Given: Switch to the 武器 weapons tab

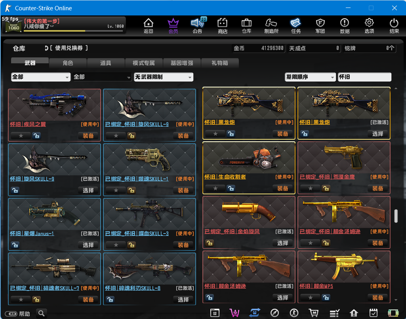Looking at the screenshot, I should [x=30, y=63].
